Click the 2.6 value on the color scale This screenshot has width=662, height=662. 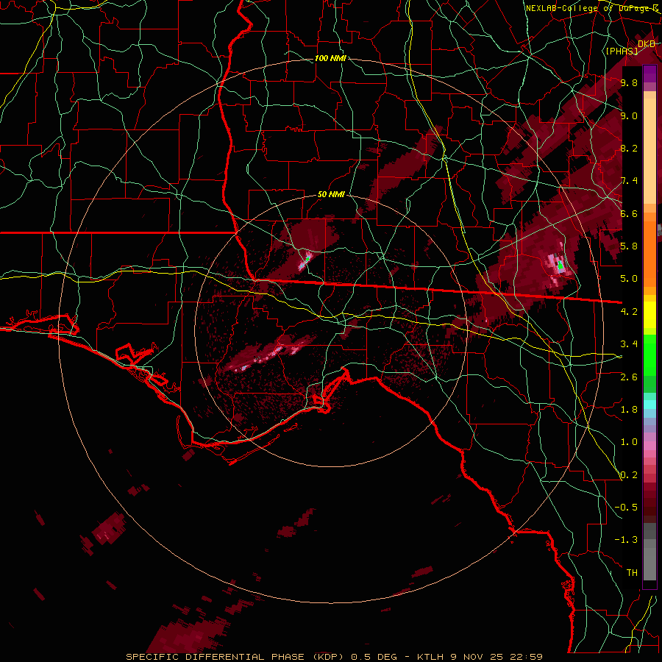tap(629, 377)
